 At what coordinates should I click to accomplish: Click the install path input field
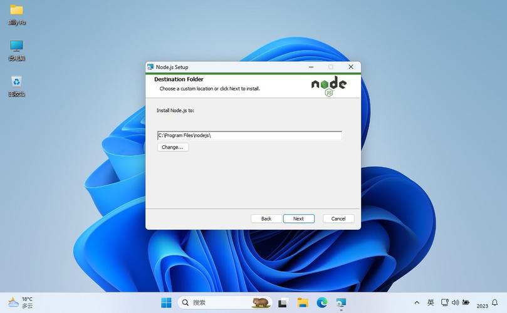click(x=249, y=135)
